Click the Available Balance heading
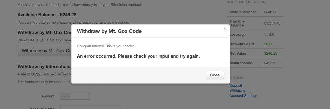This screenshot has width=330, height=109. point(47,15)
